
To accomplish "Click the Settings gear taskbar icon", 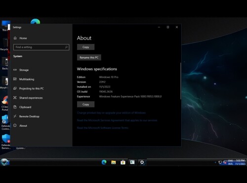I will tap(142, 162).
